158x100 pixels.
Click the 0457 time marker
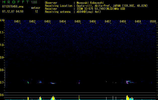(108, 21)
